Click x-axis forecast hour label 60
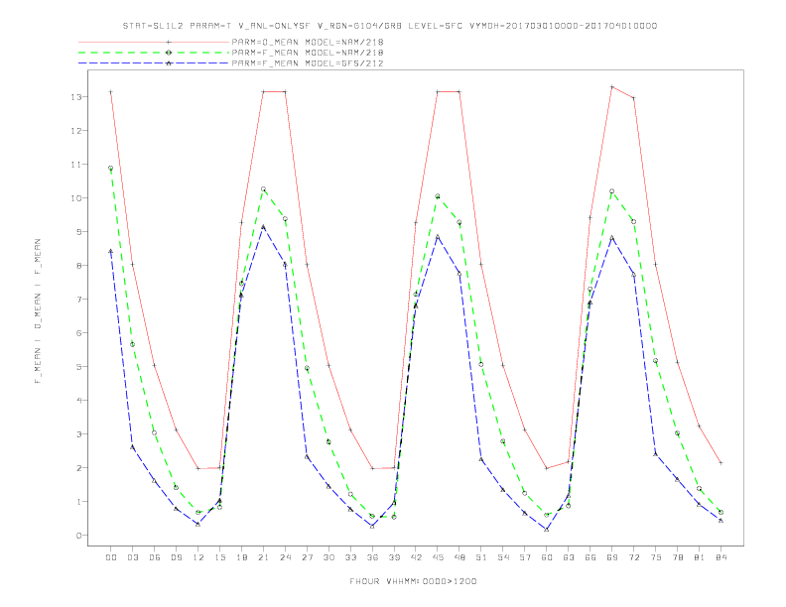 [547, 557]
